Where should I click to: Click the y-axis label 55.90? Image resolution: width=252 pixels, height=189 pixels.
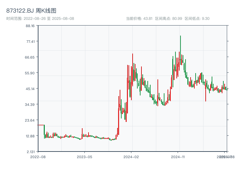[x=30, y=73]
